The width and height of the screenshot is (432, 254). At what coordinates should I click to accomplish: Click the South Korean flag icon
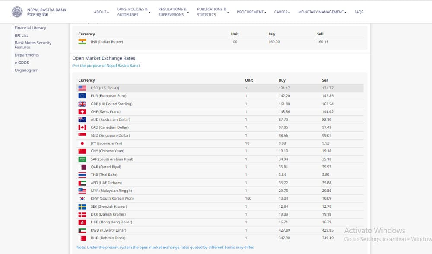pos(82,198)
